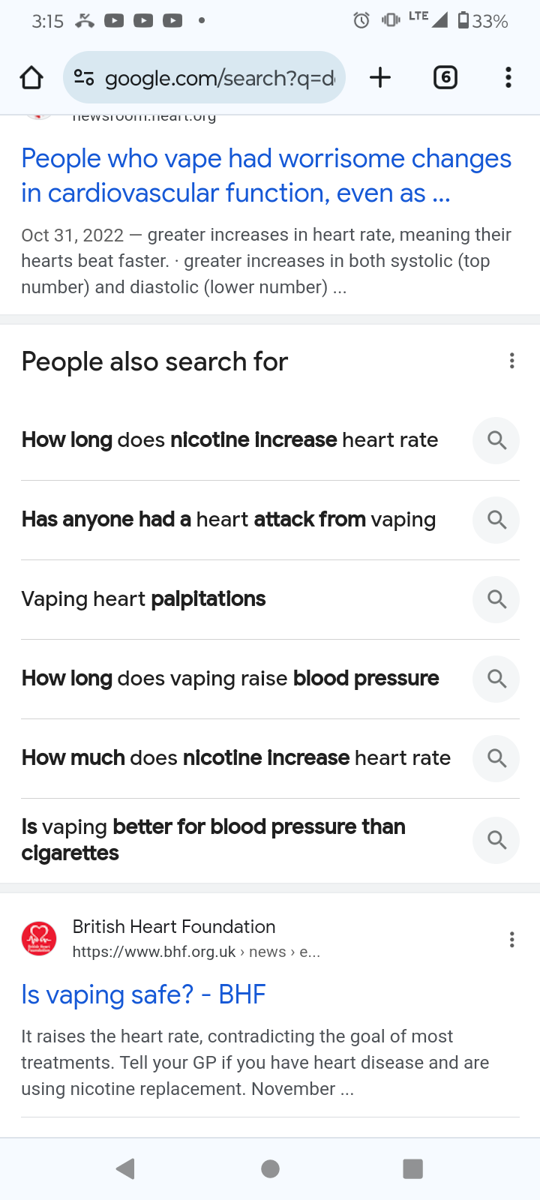Open options menu for People also search for
Viewport: 540px width, 1200px height.
512,361
